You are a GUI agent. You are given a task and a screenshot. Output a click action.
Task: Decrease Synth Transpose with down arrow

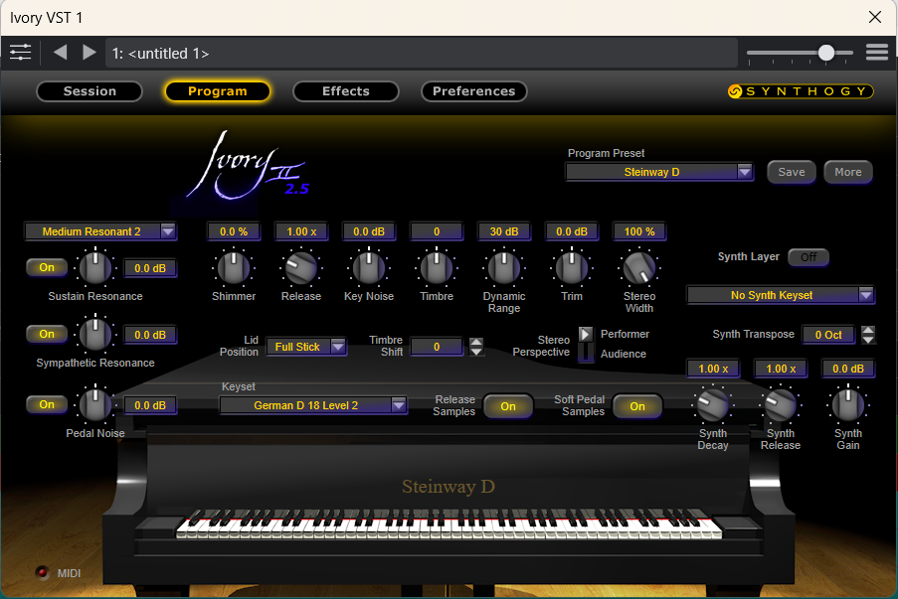coord(868,340)
